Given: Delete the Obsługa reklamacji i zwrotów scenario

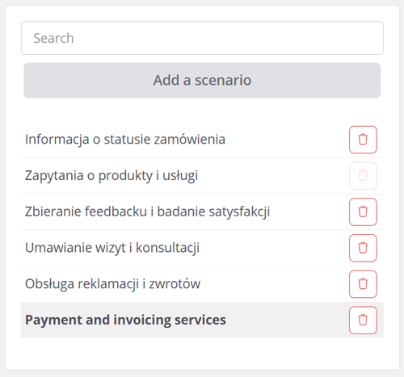Looking at the screenshot, I should (x=363, y=284).
